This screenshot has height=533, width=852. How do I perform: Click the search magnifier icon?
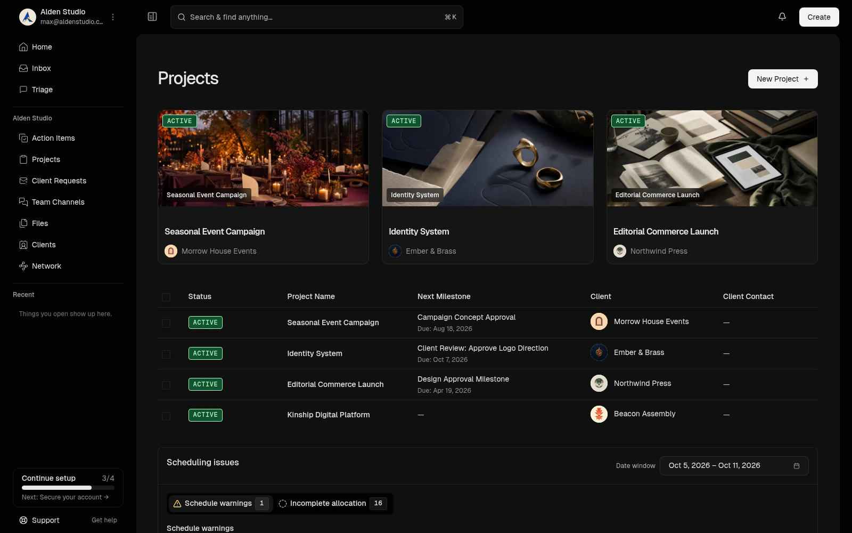(182, 17)
